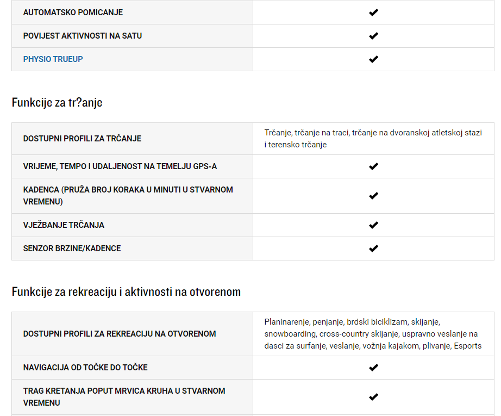Image resolution: width=501 pixels, height=416 pixels.
Task: Click the 'Funkcije za tr?anje' heading
Action: pyautogui.click(x=57, y=103)
